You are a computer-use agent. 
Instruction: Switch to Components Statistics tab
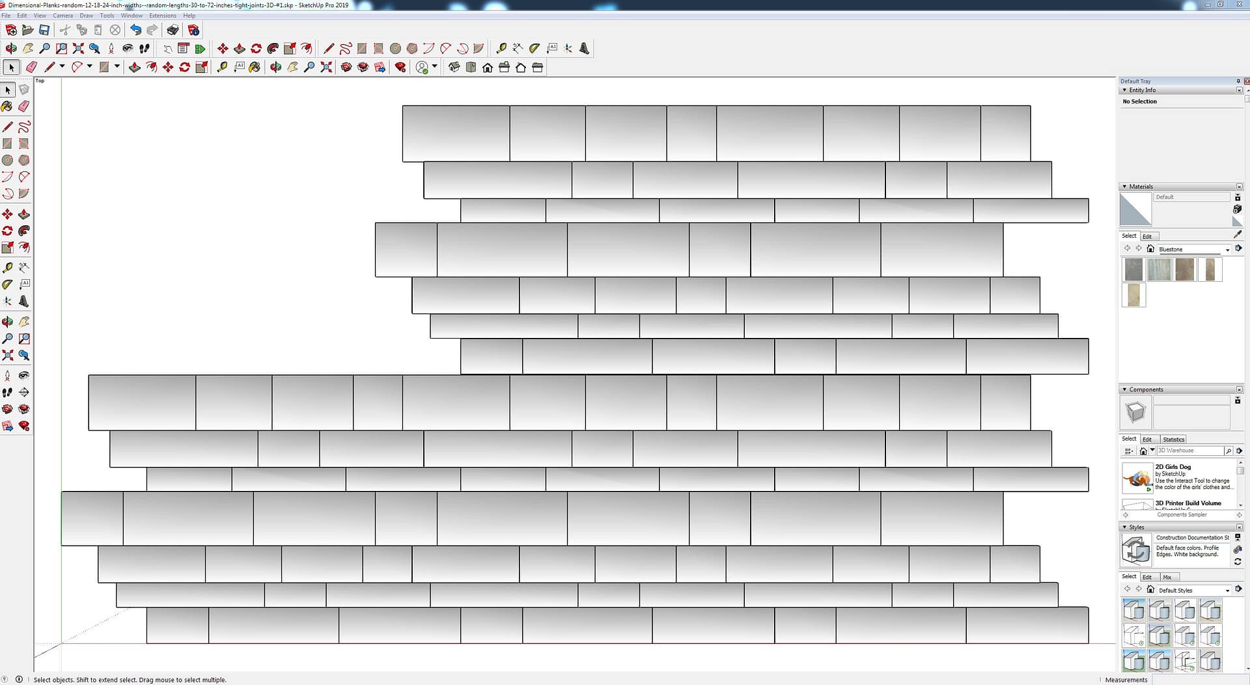point(1173,440)
